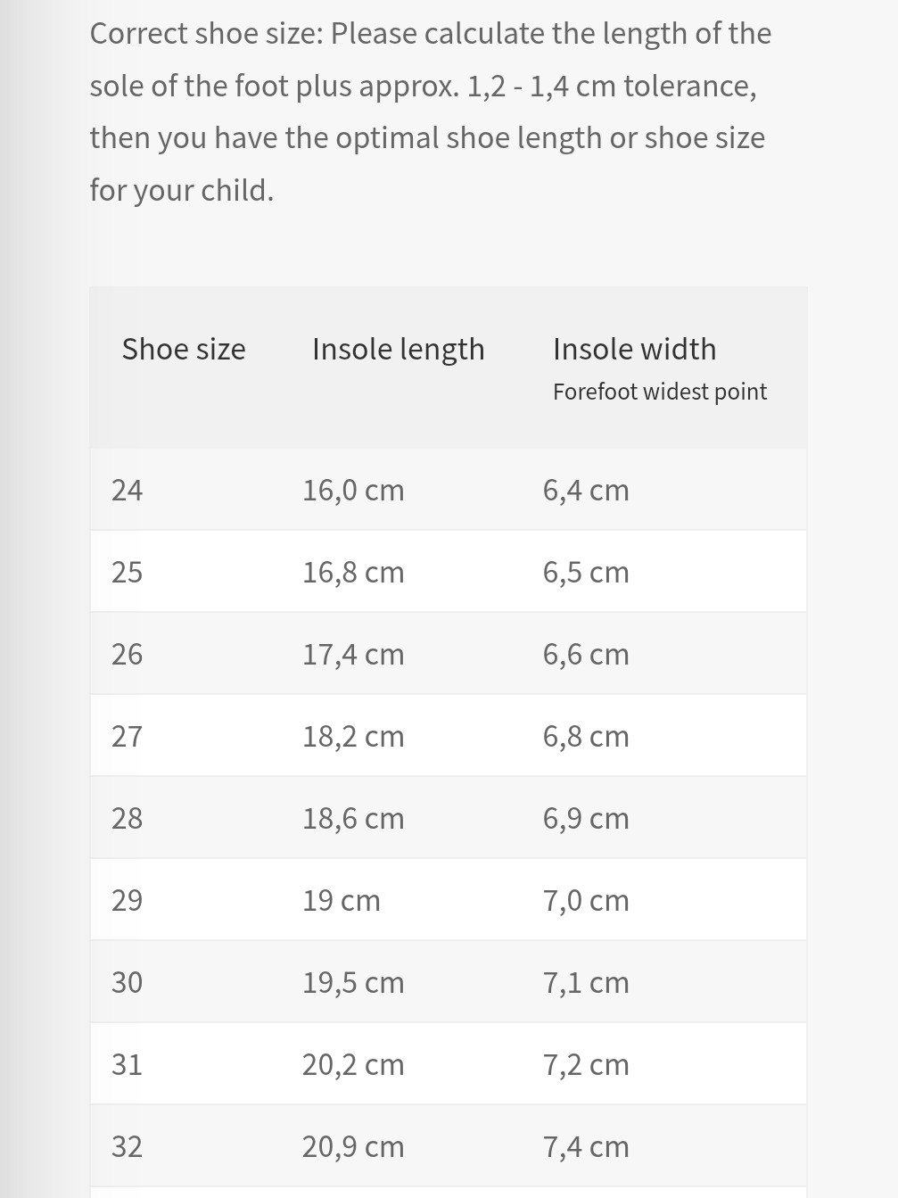The image size is (898, 1198).
Task: Click the 20,2 cm insole length value
Action: tap(353, 1064)
